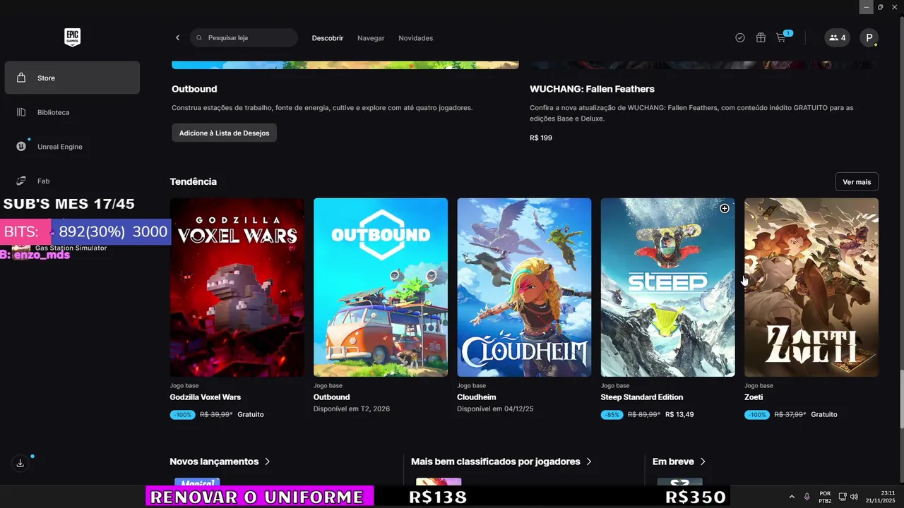
Task: Open the gift redeem icon
Action: point(761,38)
